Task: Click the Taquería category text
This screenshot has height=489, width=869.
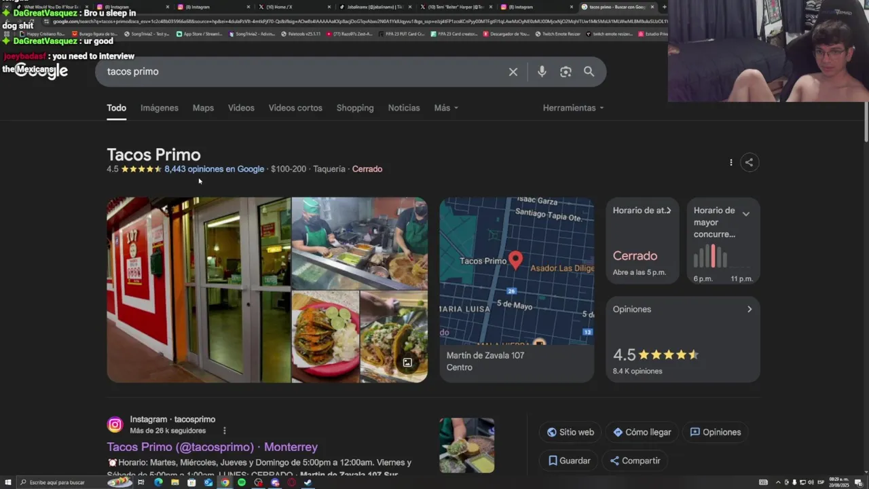Action: 329,169
